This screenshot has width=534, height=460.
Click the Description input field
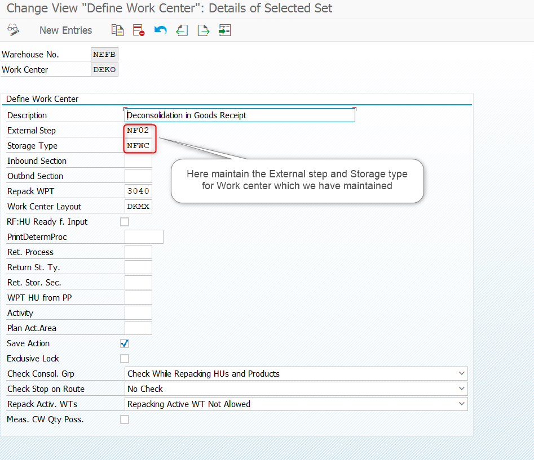coord(240,115)
